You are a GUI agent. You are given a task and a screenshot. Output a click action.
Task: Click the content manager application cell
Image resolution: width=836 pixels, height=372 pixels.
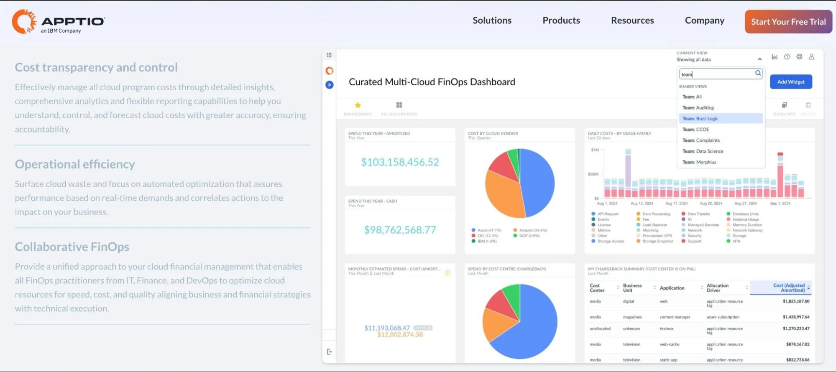[x=675, y=317]
